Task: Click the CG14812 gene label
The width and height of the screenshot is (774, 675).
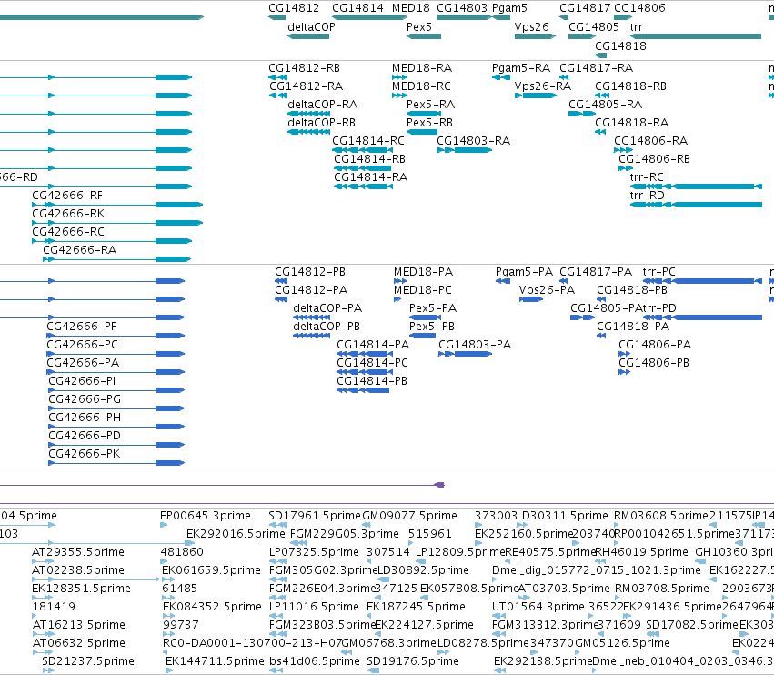Action: [x=294, y=8]
